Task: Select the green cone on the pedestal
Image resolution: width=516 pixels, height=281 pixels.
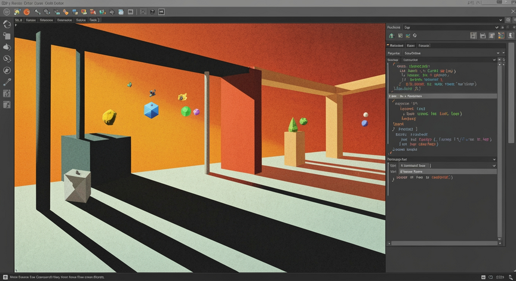Action: (293, 125)
